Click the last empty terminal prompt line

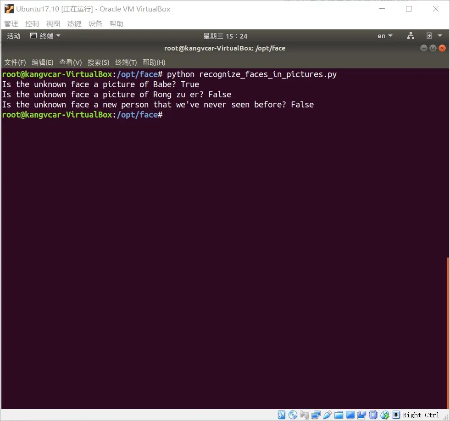[82, 115]
